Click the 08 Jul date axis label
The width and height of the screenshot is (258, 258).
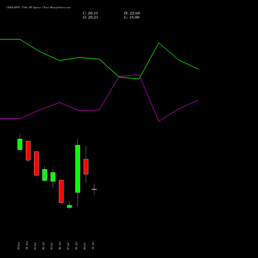tap(76, 246)
